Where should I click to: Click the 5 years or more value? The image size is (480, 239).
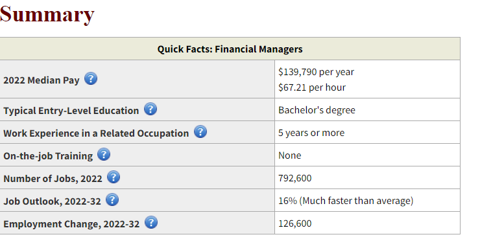coord(311,133)
